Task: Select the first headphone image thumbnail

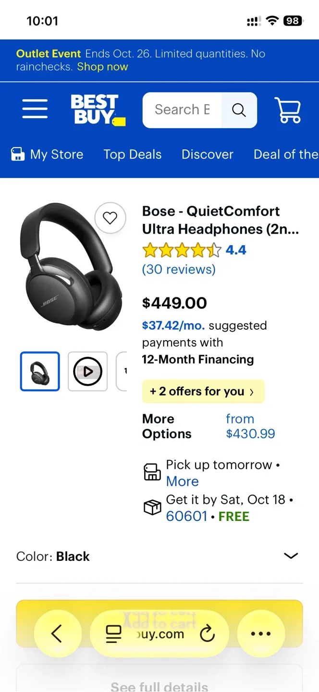Action: point(40,371)
